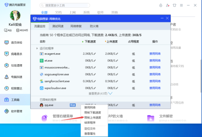Expand 查看更多(43项) to show more programs

coord(100,93)
